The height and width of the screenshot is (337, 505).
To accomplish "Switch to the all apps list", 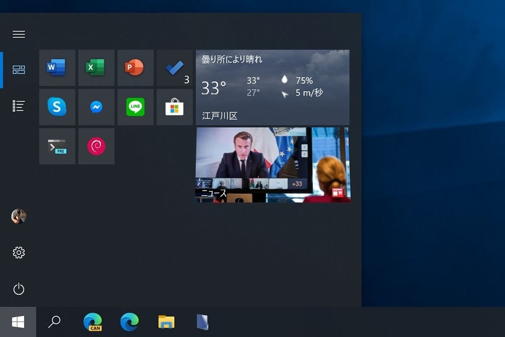I will pos(19,106).
